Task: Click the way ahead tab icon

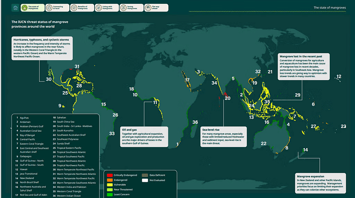Action: (148, 8)
